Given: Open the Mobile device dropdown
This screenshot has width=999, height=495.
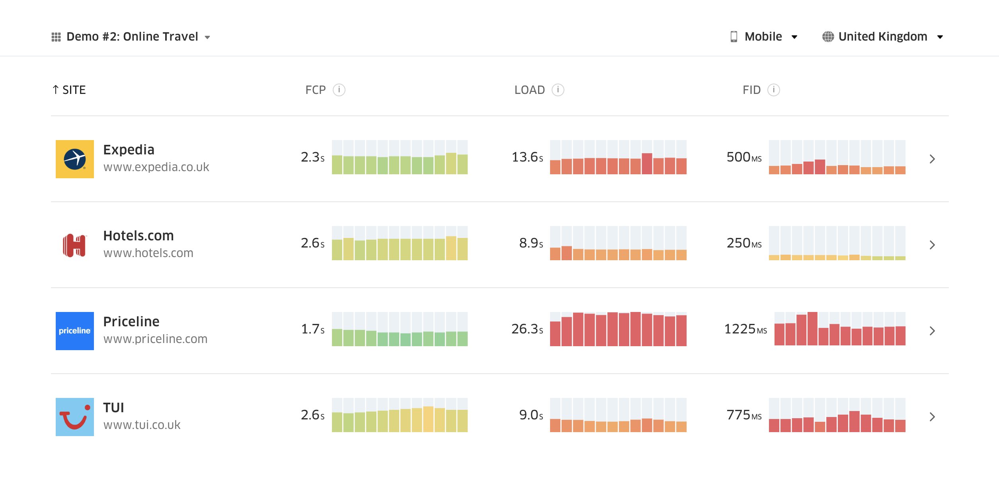Looking at the screenshot, I should [795, 37].
